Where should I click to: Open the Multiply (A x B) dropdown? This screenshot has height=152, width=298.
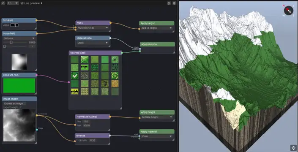(93, 28)
